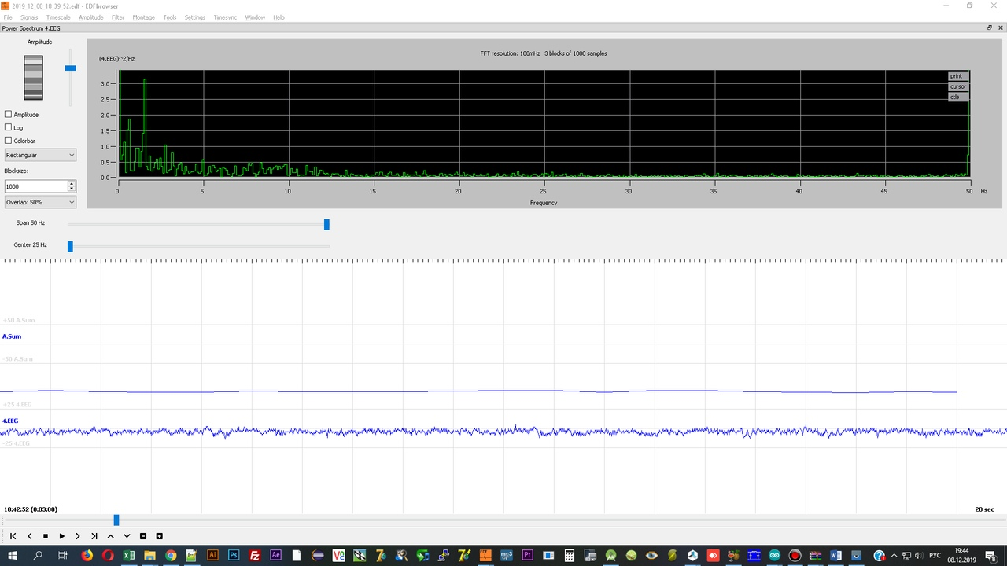This screenshot has height=566, width=1007.
Task: Open Calculator from the taskbar
Action: coord(570,556)
